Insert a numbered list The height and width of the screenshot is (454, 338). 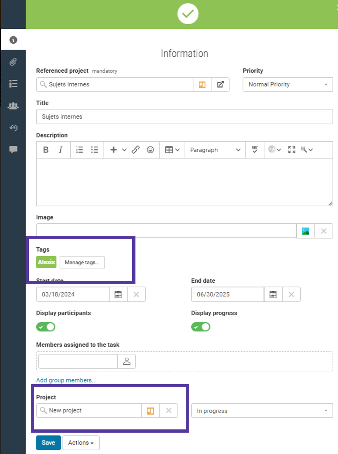coord(80,150)
